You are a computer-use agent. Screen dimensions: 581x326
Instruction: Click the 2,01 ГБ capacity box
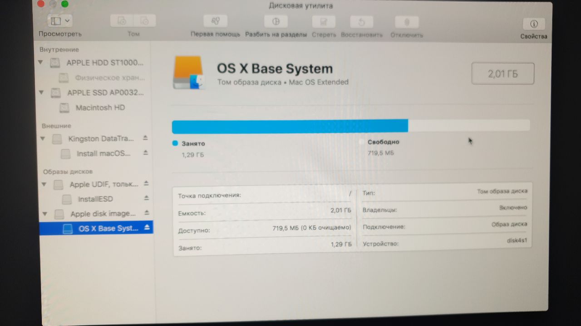click(x=502, y=74)
